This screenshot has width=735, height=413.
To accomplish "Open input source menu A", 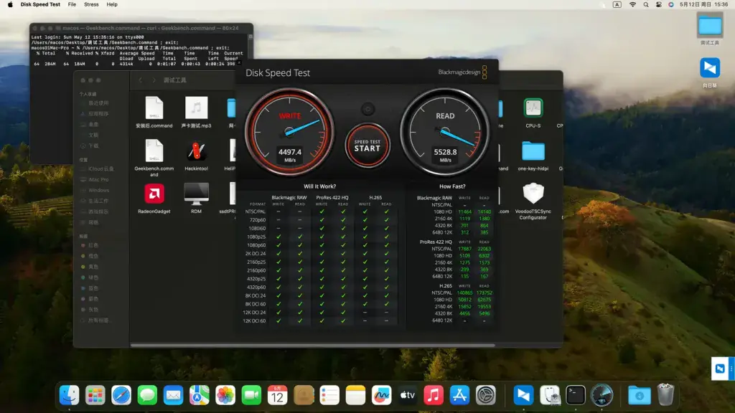I will click(617, 4).
